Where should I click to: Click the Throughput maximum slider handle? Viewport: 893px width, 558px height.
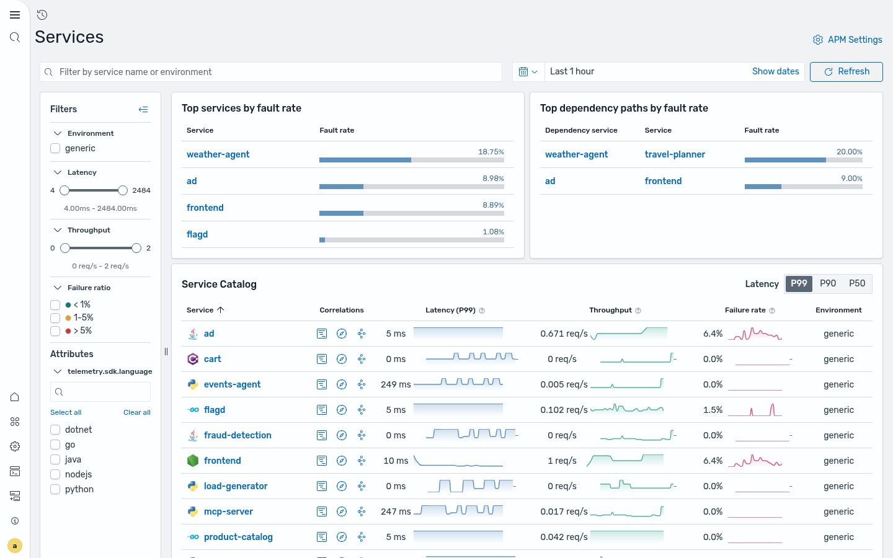[136, 248]
